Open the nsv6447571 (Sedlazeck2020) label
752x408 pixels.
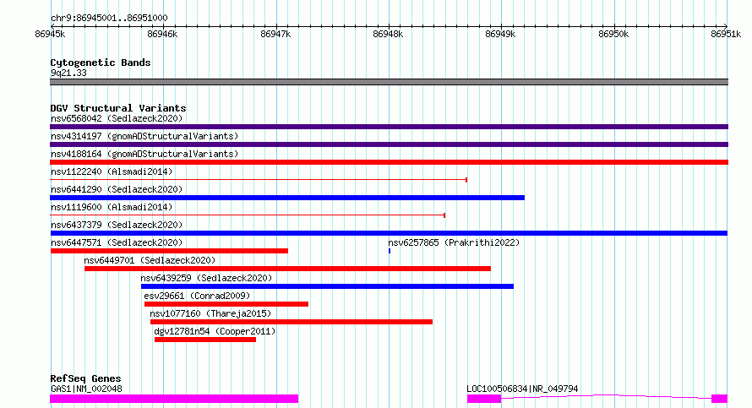pyautogui.click(x=117, y=242)
